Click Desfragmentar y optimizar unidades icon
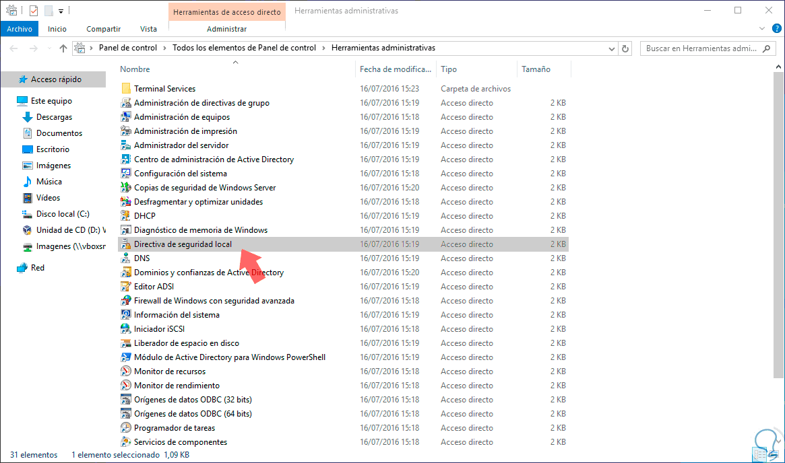 pyautogui.click(x=125, y=201)
